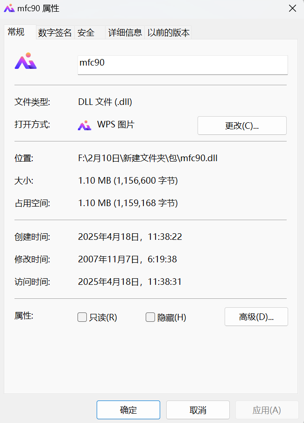Open the 以前的版本 tab
Screen dimensions: 304x423
168,33
